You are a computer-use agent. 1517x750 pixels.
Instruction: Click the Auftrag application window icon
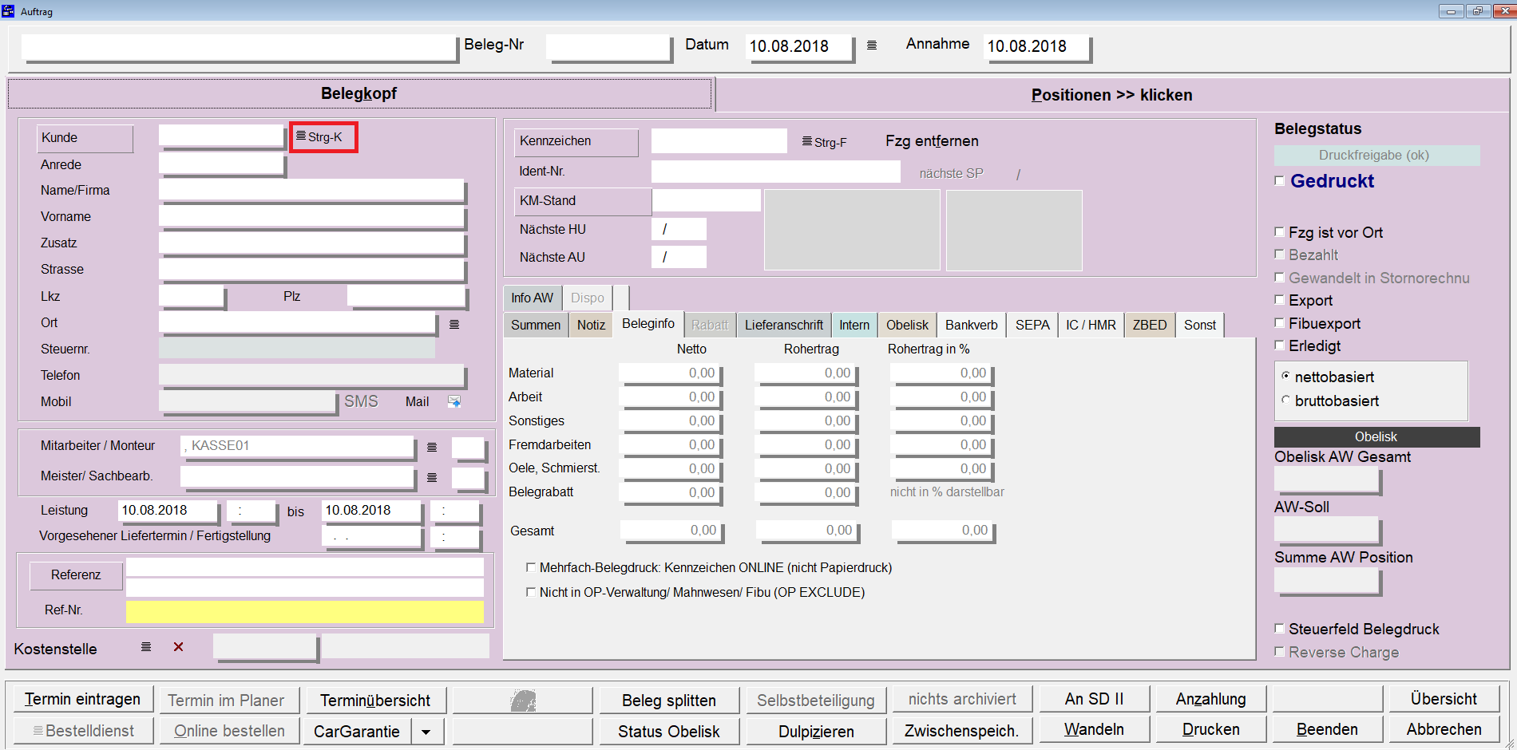click(x=9, y=11)
